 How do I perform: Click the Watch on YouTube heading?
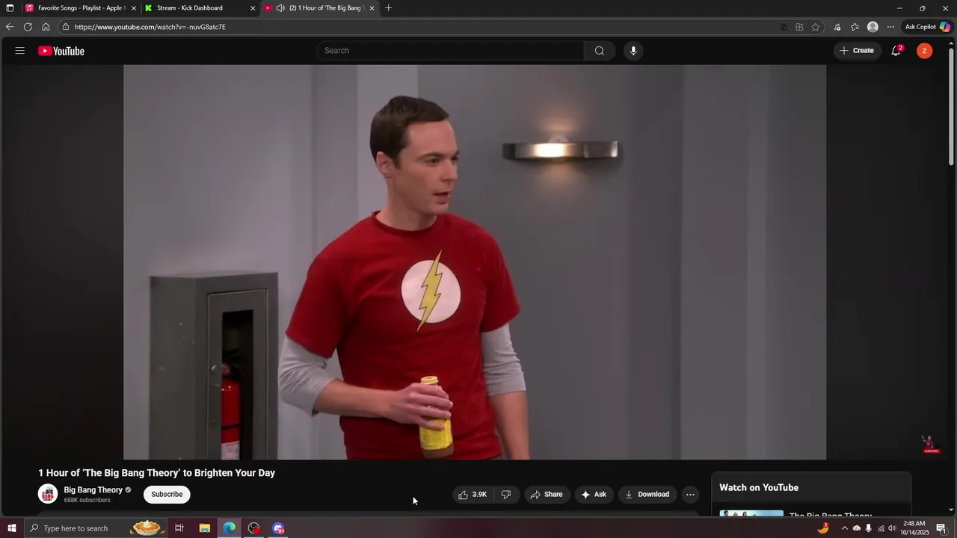759,488
